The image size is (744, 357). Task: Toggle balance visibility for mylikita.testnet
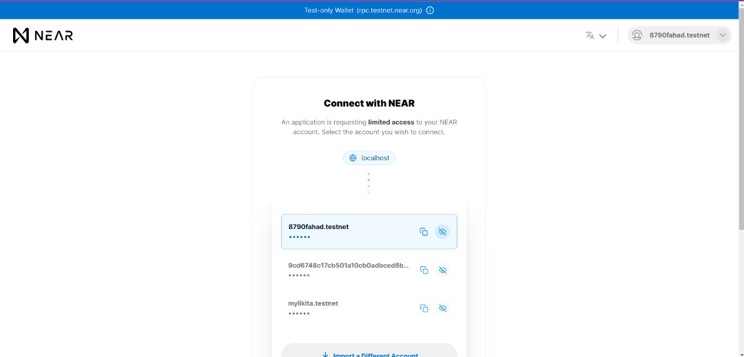(443, 308)
